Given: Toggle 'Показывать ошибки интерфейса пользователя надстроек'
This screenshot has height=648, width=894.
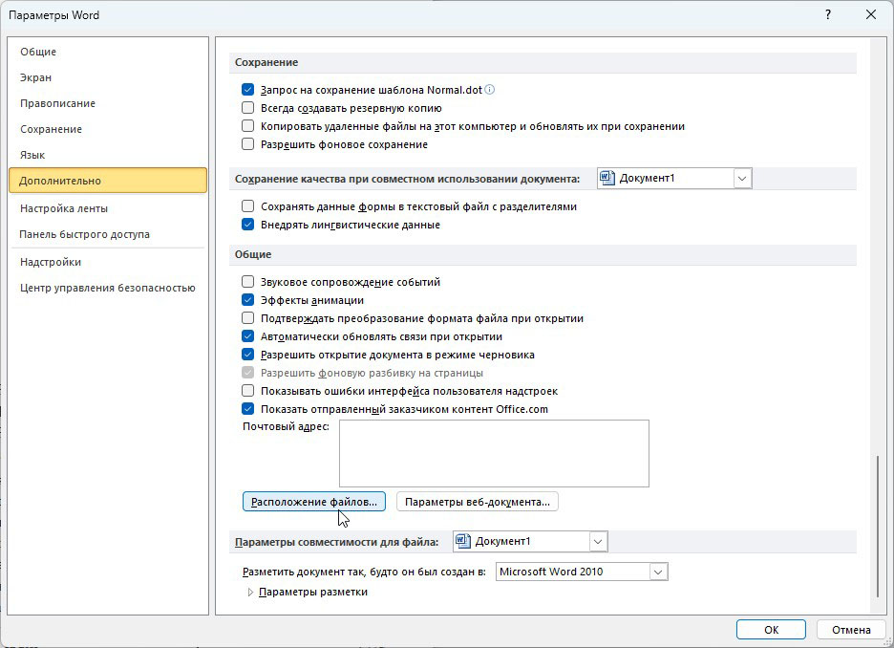Looking at the screenshot, I should click(248, 391).
